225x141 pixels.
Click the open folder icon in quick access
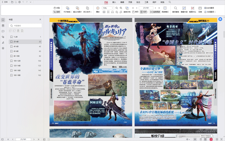(x=12, y=2)
